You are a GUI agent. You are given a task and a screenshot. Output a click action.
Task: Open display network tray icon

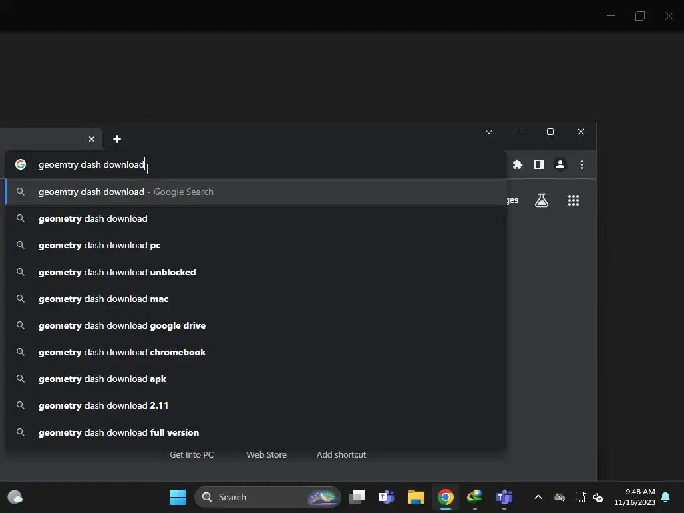click(580, 497)
